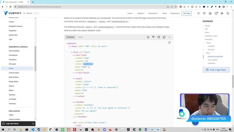234x132 pixels.
Task: Open Footers in sidebar
Action: coord(11,22)
